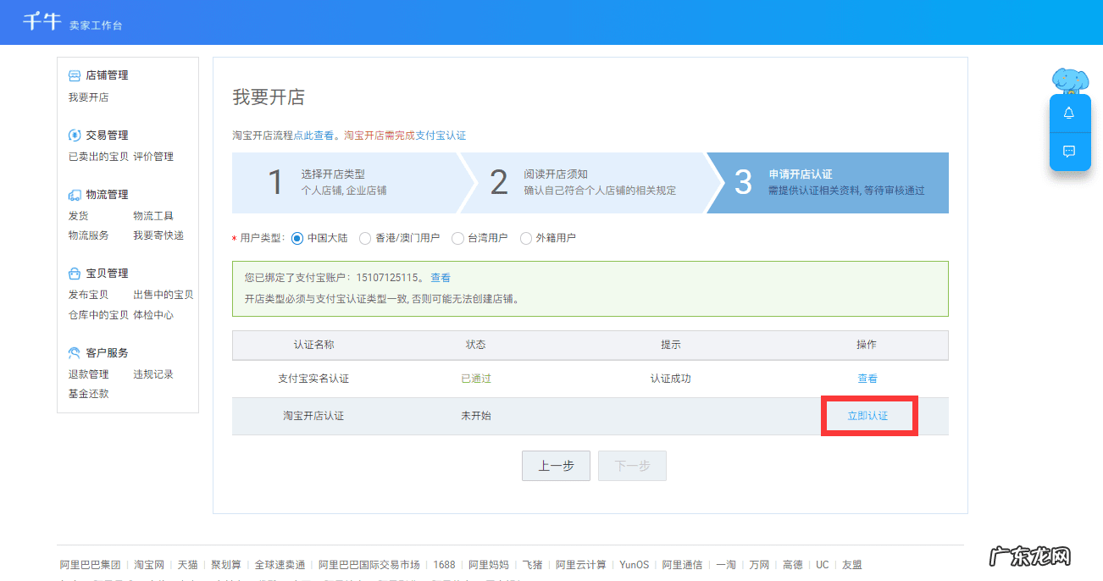The height and width of the screenshot is (581, 1103).
Task: Select the 外籍用户 option
Action: 527,238
